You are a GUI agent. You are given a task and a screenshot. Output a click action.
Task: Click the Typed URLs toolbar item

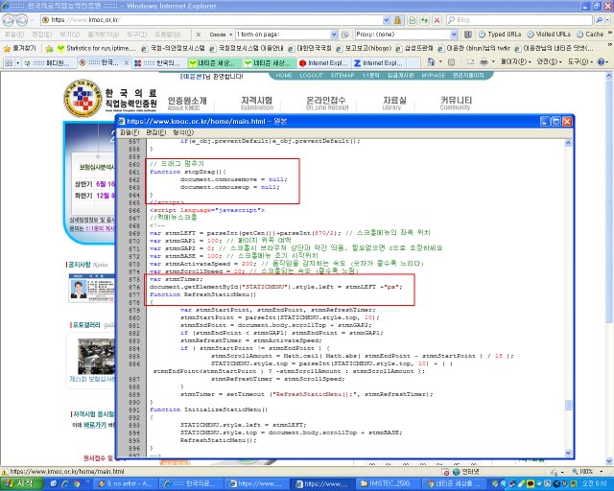tap(500, 35)
